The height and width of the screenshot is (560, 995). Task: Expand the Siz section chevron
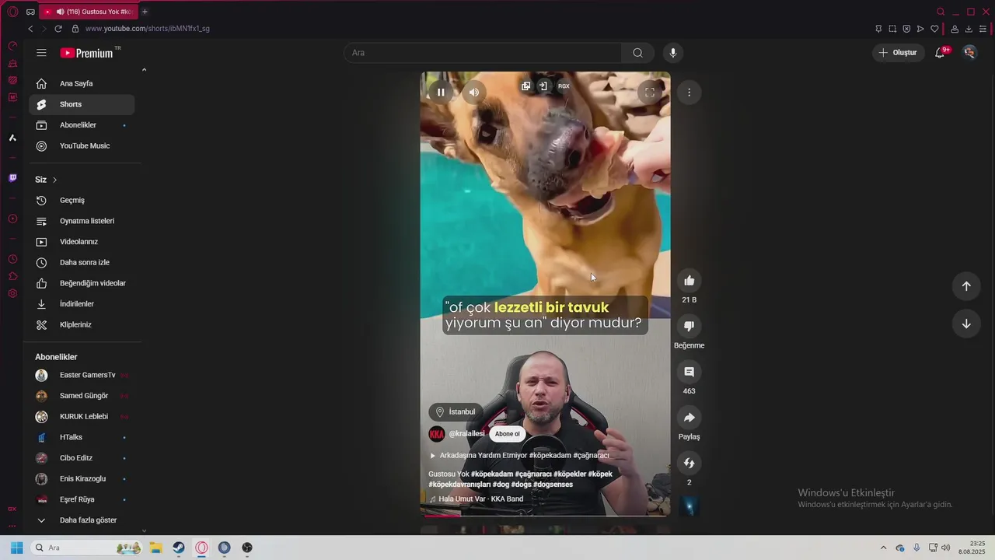[x=54, y=180]
